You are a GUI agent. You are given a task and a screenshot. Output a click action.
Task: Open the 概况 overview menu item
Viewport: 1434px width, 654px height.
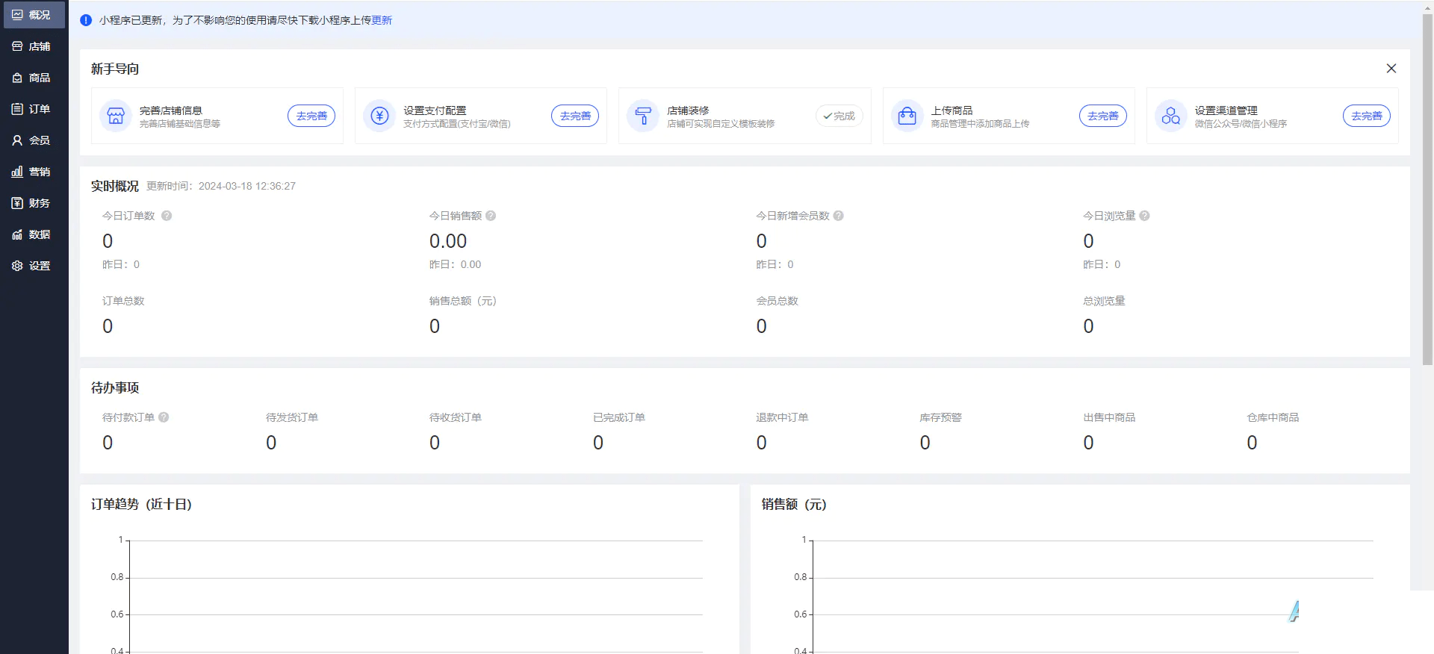coord(34,15)
